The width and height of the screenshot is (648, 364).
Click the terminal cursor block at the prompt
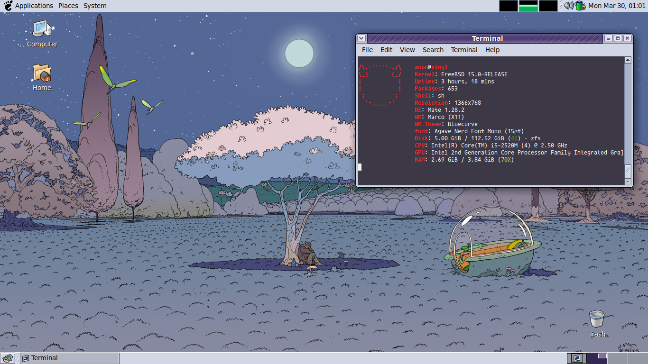tap(360, 167)
